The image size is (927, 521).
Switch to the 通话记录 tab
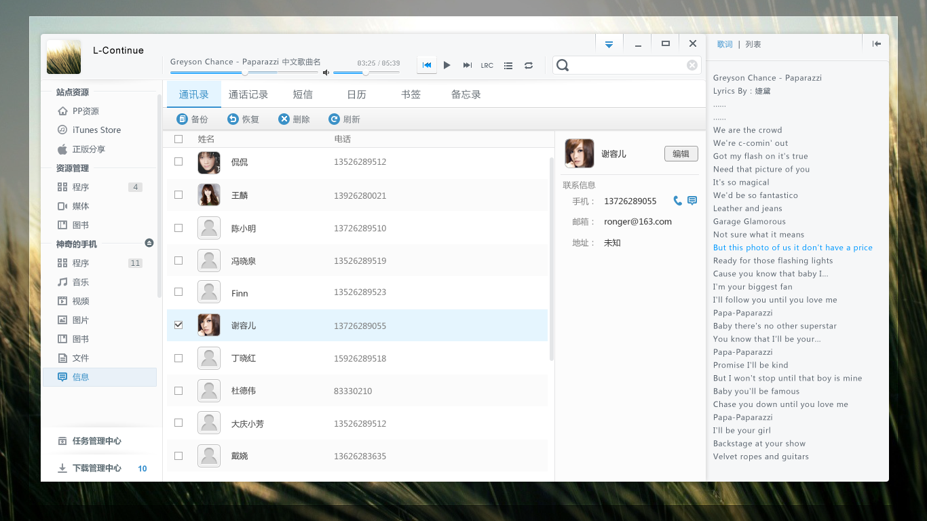[248, 94]
